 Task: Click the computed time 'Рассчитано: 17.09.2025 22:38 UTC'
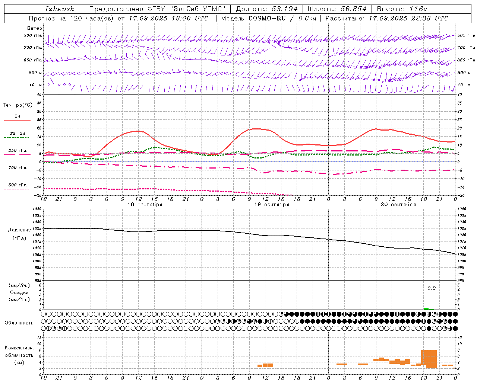[387, 18]
